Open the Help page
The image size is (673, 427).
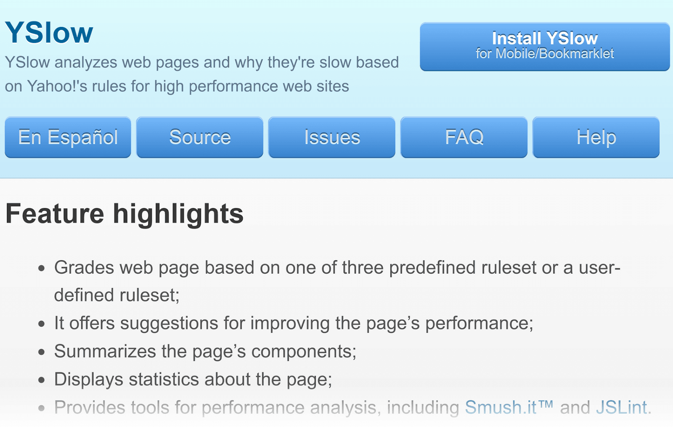coord(596,137)
